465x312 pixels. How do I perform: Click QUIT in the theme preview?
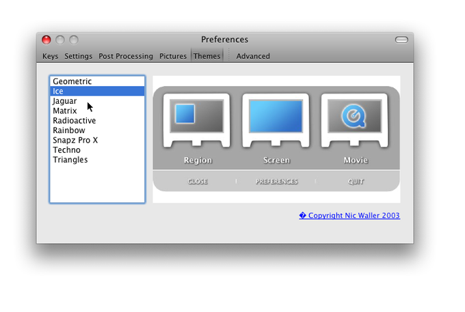point(356,181)
